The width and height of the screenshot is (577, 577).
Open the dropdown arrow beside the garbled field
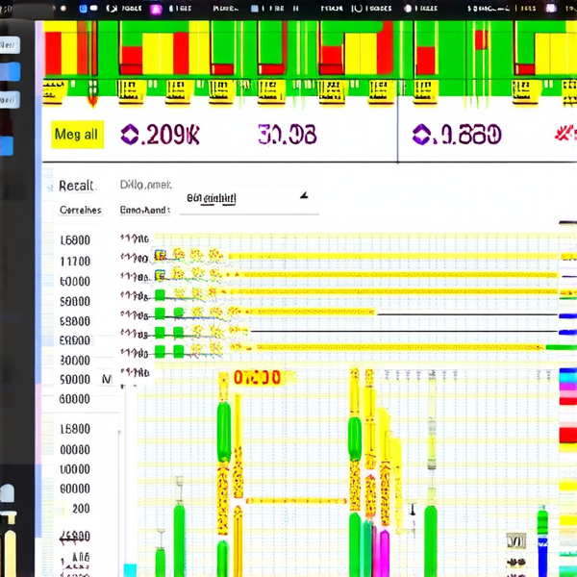[x=305, y=196]
